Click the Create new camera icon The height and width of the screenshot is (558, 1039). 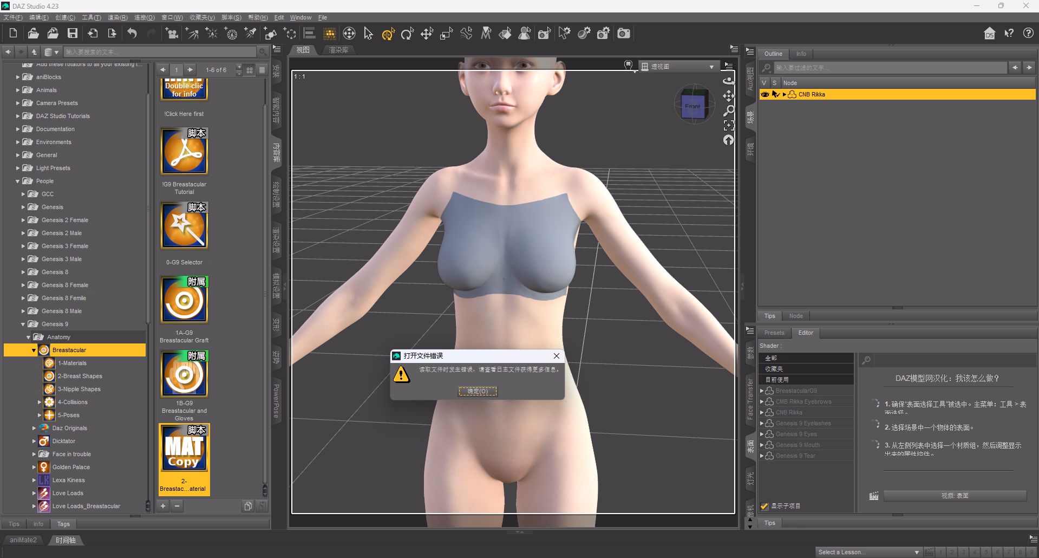[172, 34]
